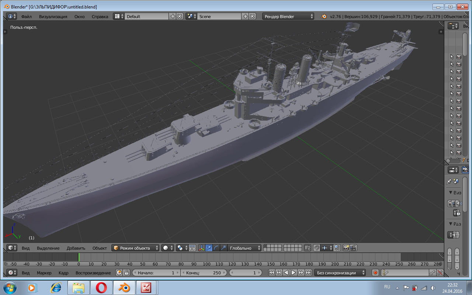
Task: Click the OpenGL render animation clapper icon
Action: pos(353,248)
